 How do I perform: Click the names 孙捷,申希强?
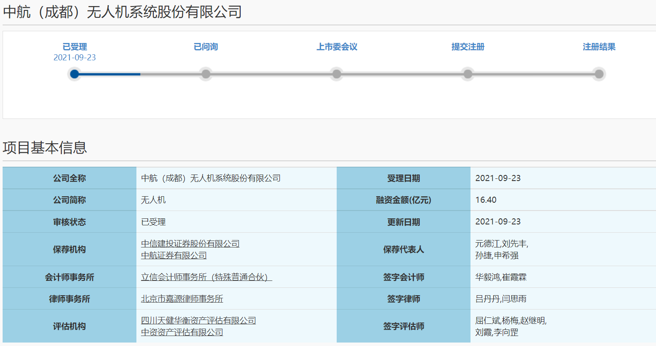497,255
